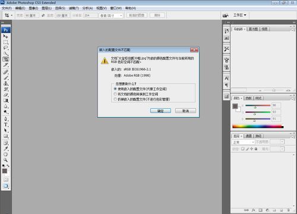Collapse the right panel dock double-arrow

293,23
